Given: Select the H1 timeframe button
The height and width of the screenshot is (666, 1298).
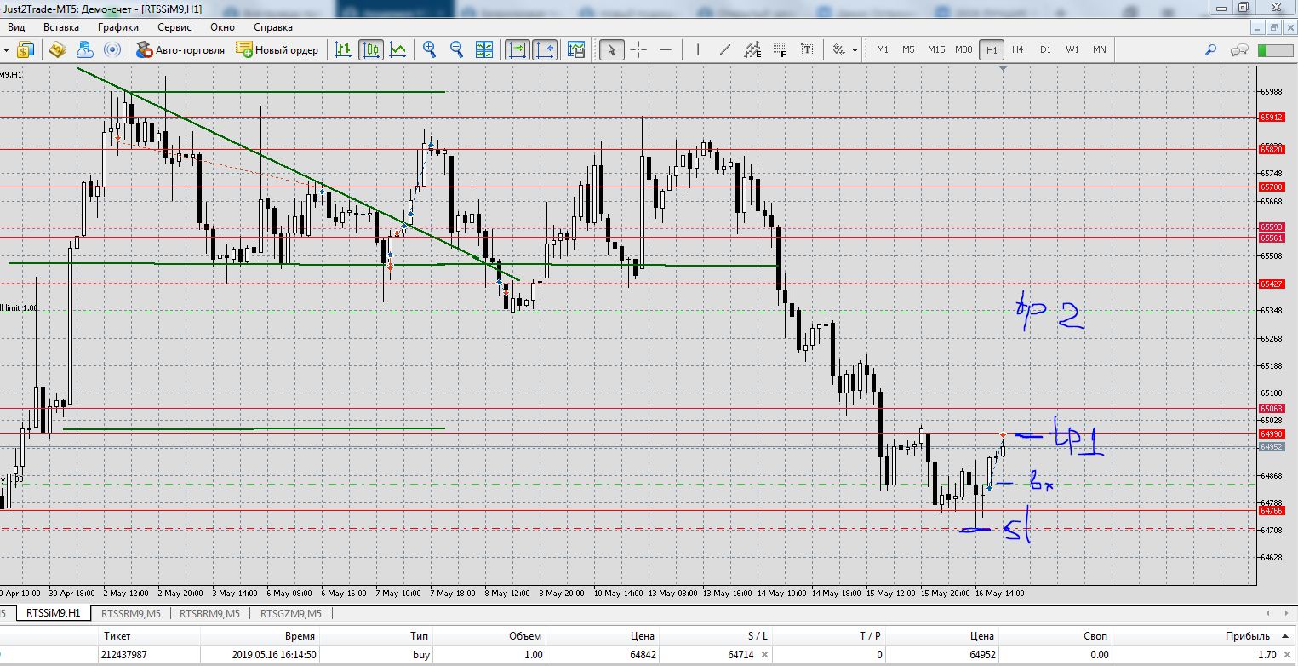Looking at the screenshot, I should pyautogui.click(x=992, y=49).
